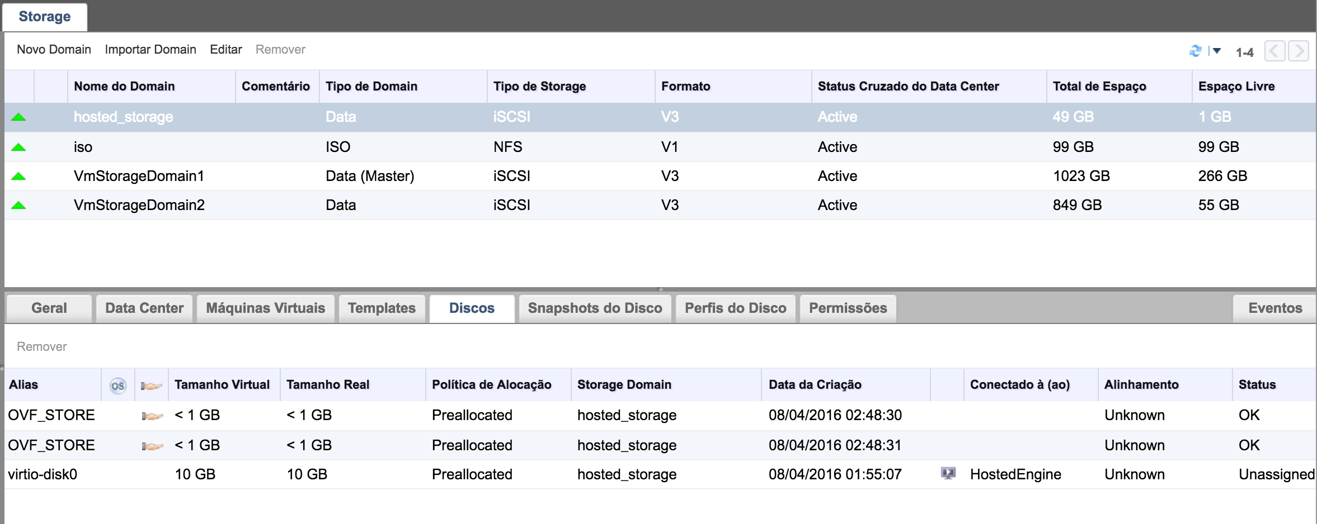The width and height of the screenshot is (1317, 524).
Task: Click the green status arrow for VmStorageDomain2
Action: point(18,205)
